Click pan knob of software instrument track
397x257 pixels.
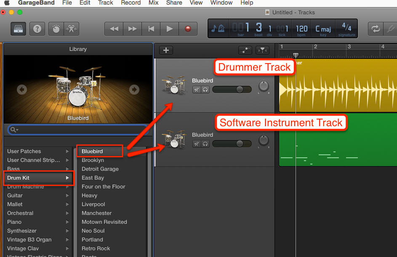(264, 140)
